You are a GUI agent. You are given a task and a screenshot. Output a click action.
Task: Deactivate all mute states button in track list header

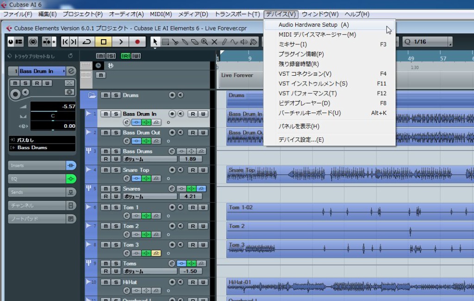click(x=100, y=56)
